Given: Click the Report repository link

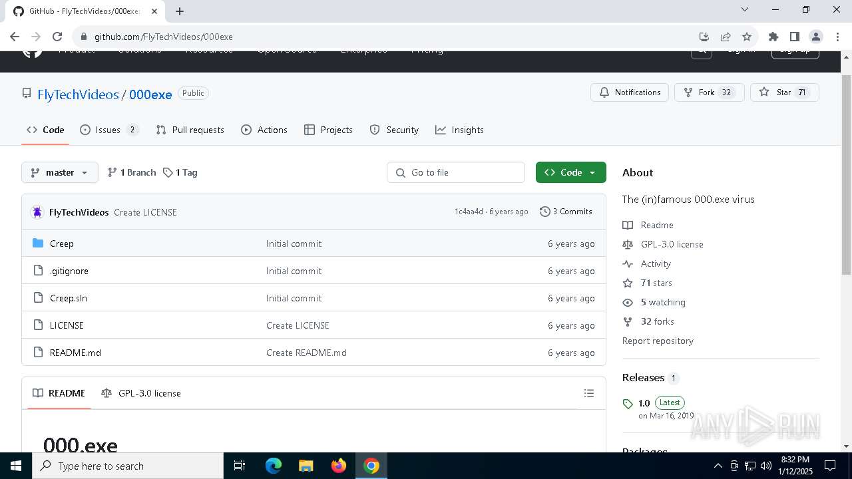Looking at the screenshot, I should click(x=658, y=341).
